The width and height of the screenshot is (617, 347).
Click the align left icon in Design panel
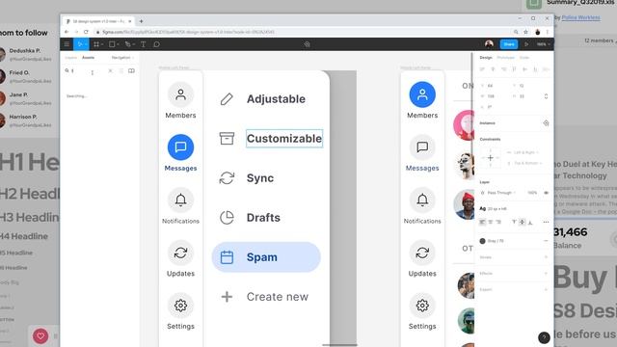point(482,69)
